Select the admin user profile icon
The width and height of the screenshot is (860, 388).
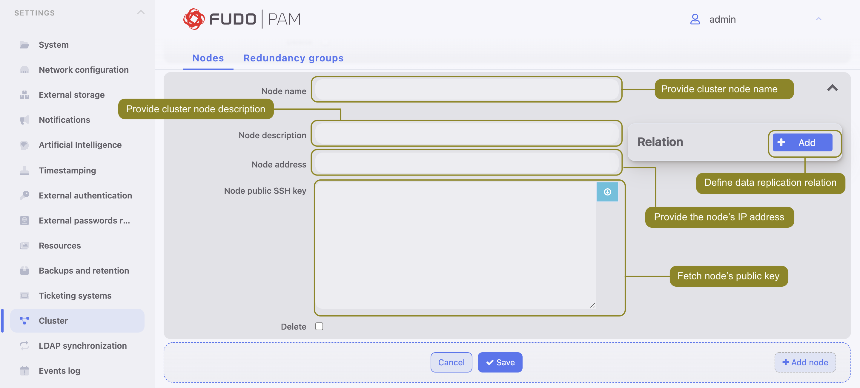point(695,19)
